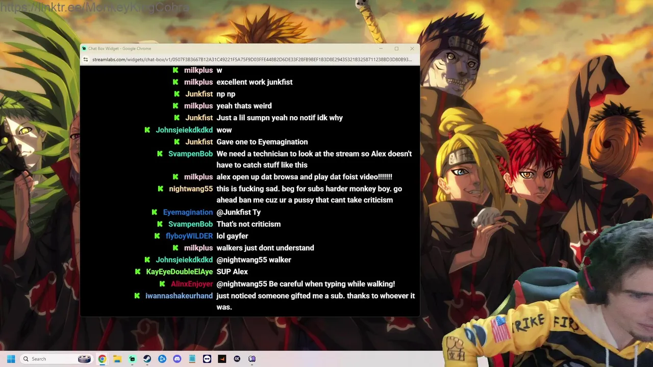Click 'We need a technician' message
653x367 pixels.
point(314,159)
